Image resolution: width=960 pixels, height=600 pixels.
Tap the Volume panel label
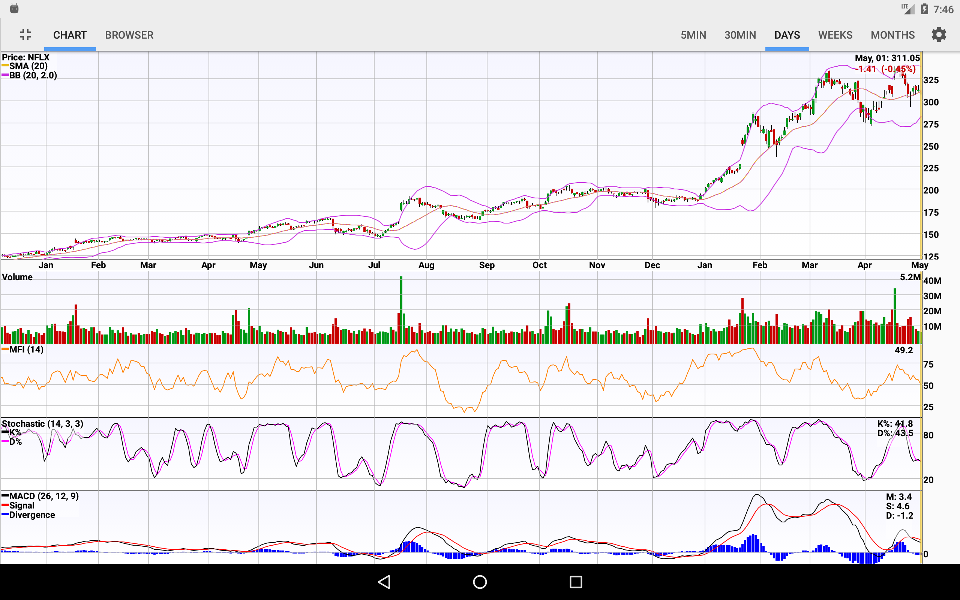tap(17, 277)
